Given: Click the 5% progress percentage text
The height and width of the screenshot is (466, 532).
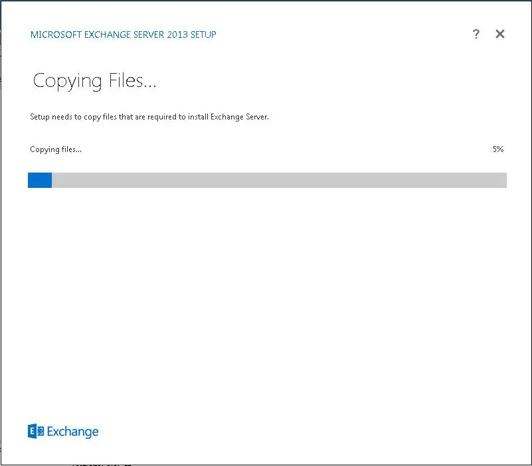Looking at the screenshot, I should (498, 149).
